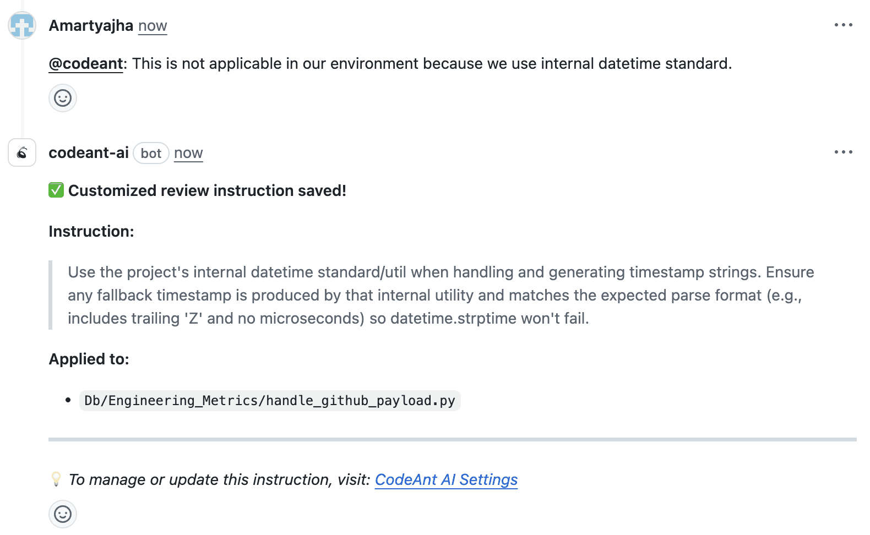Click the bot badge next to codeant-ai
The height and width of the screenshot is (535, 870).
coord(151,153)
